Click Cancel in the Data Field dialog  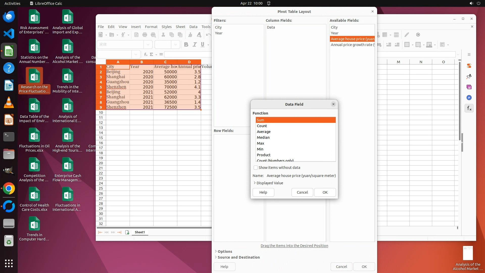coord(302,192)
